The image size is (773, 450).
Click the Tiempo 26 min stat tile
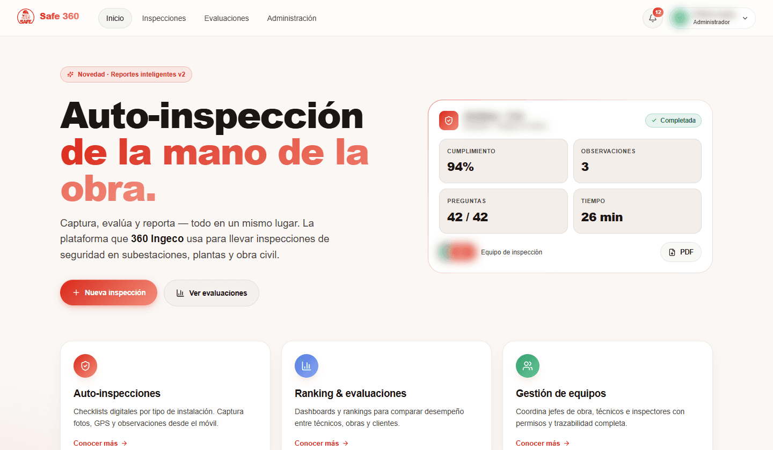[637, 211]
